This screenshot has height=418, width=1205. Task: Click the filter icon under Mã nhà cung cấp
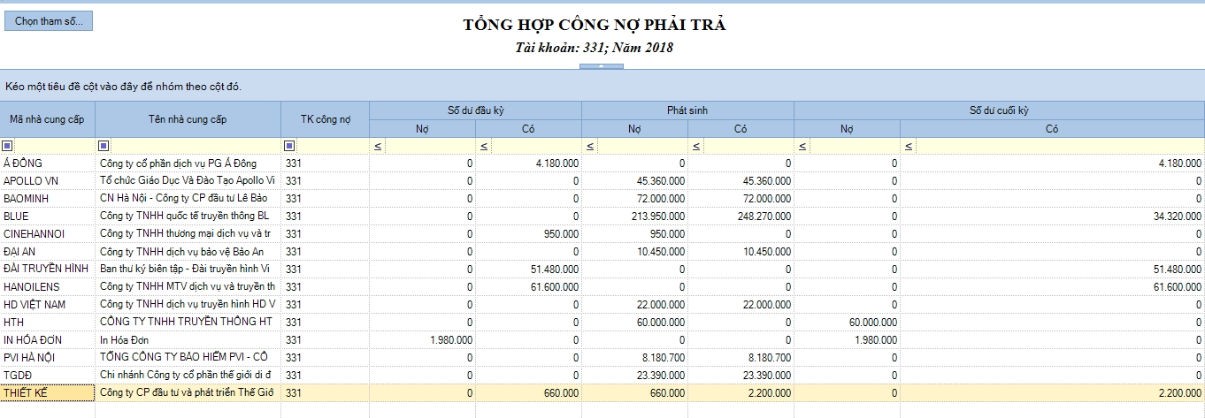(8, 146)
